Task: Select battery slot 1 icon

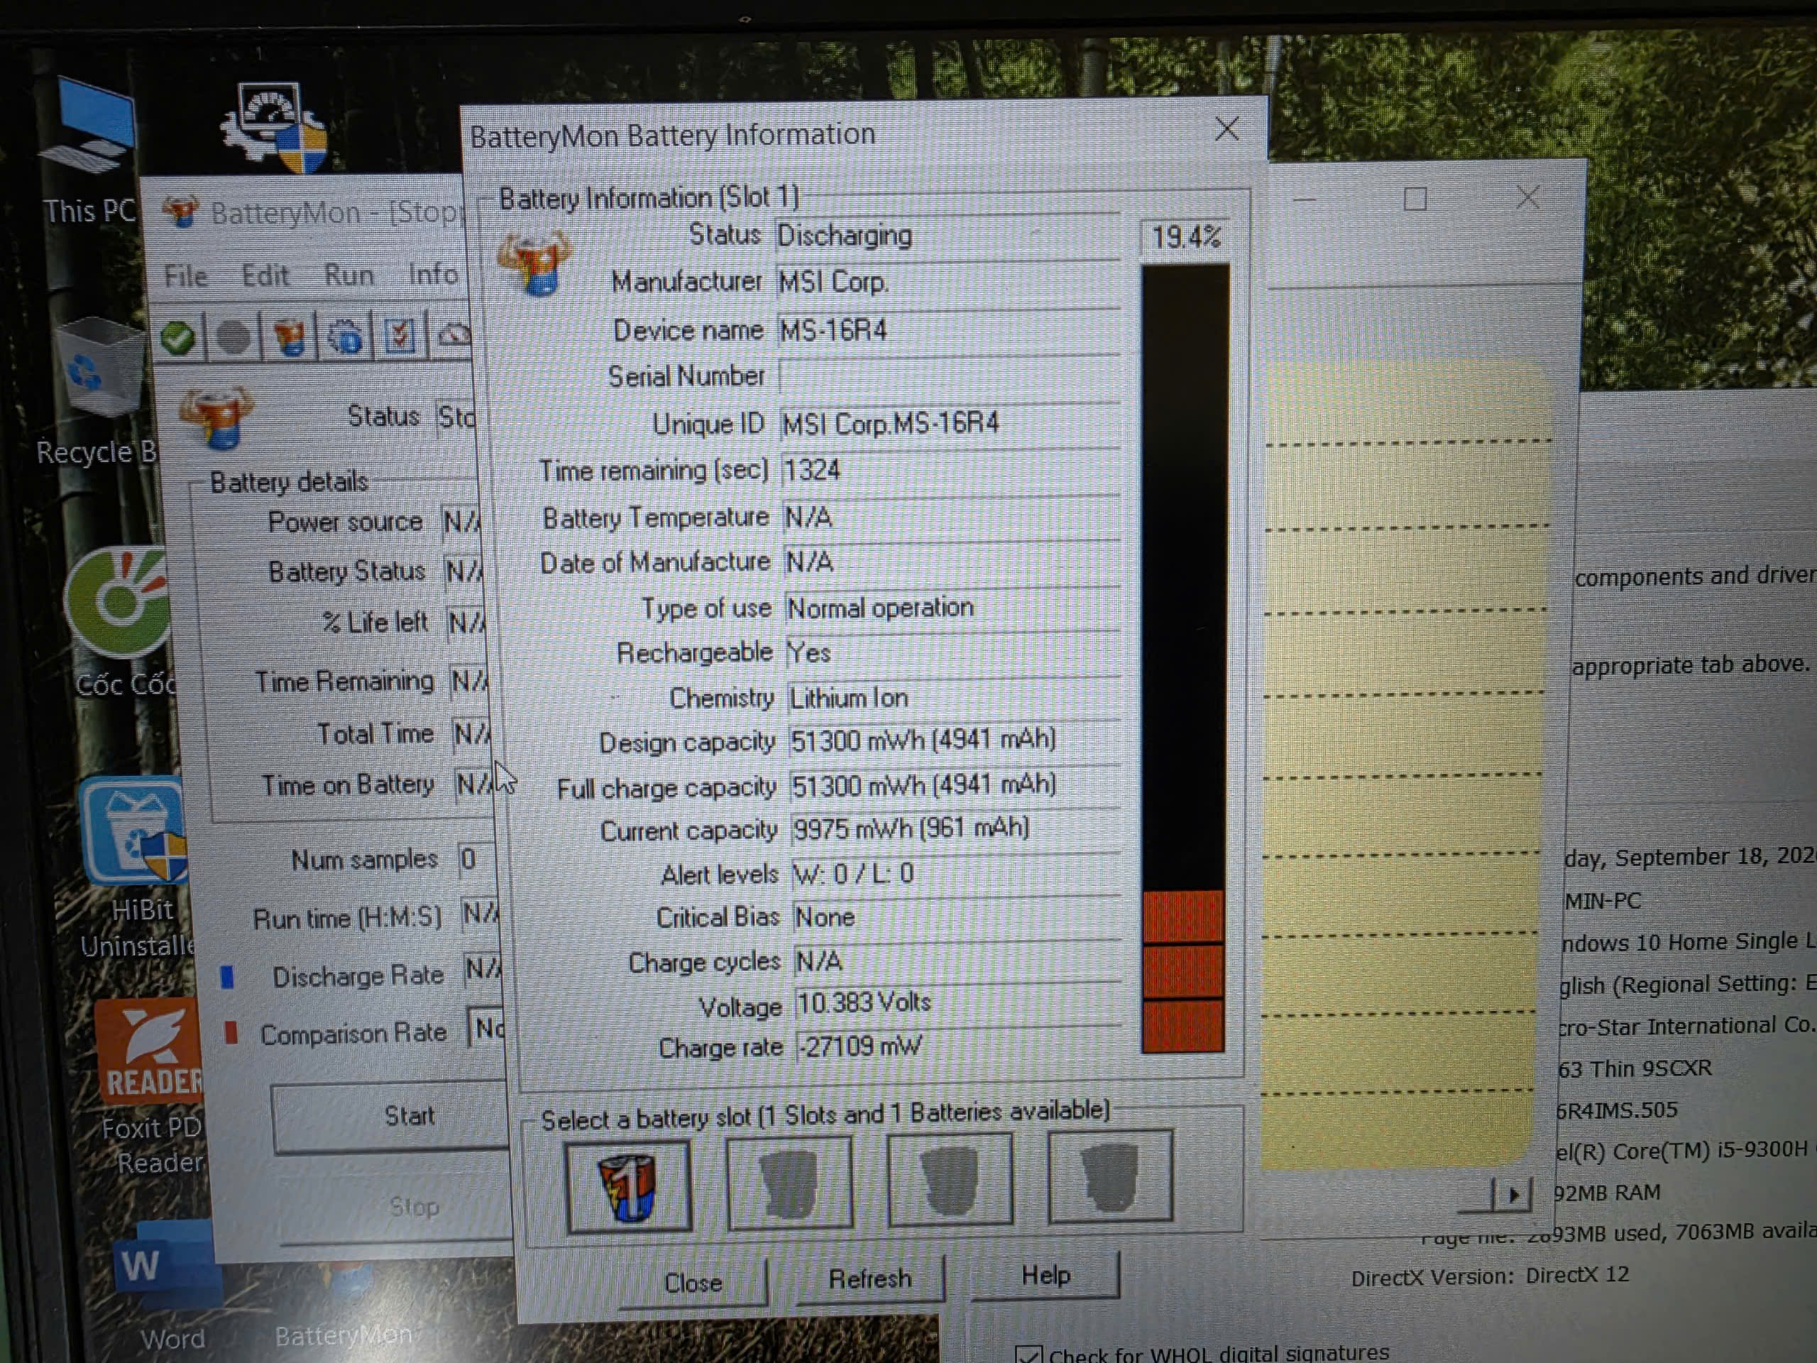Action: coord(628,1186)
